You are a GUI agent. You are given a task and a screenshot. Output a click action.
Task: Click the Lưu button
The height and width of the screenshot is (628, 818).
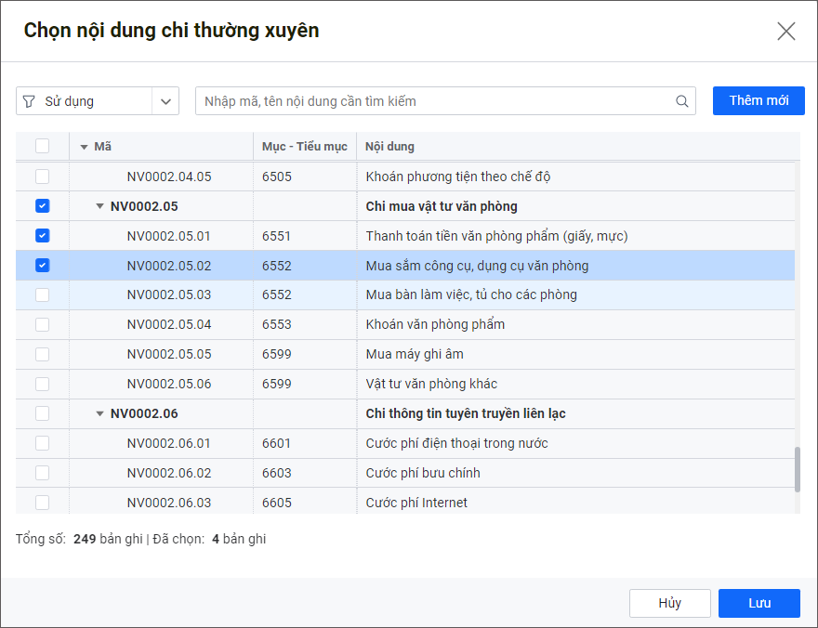click(x=759, y=603)
